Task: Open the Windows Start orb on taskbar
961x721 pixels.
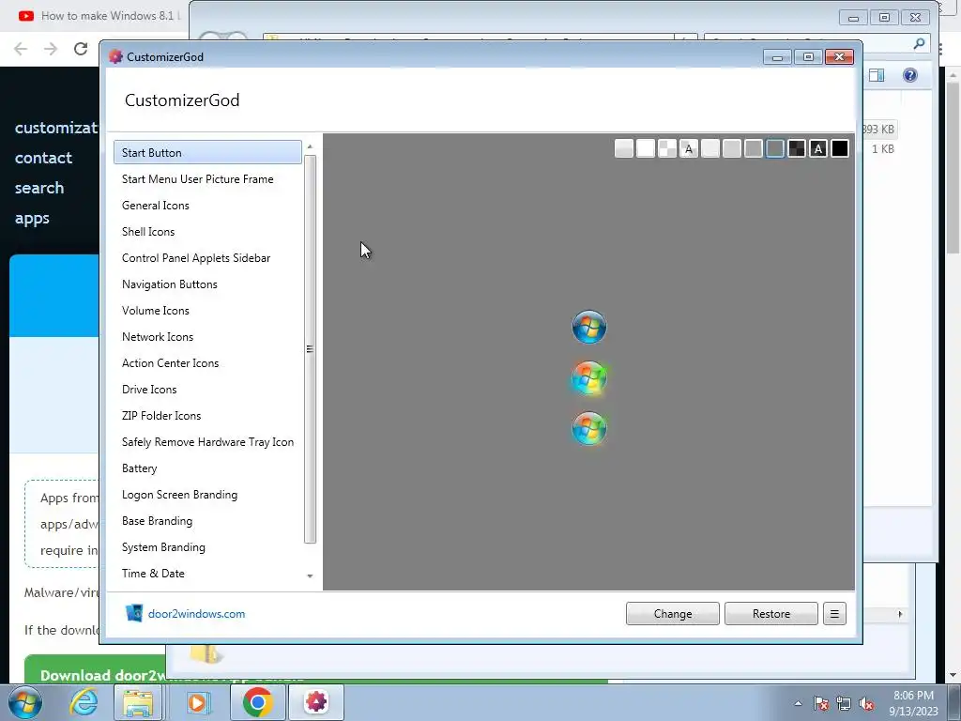Action: pos(25,702)
